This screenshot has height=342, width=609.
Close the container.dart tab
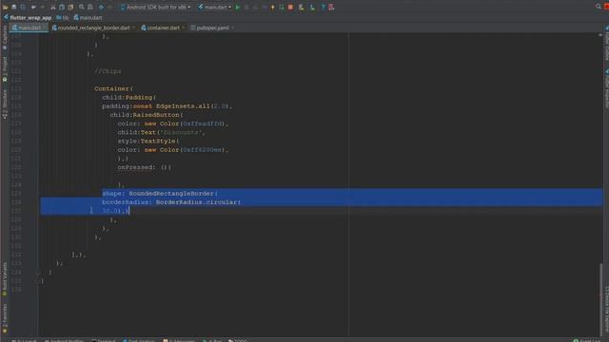point(184,28)
